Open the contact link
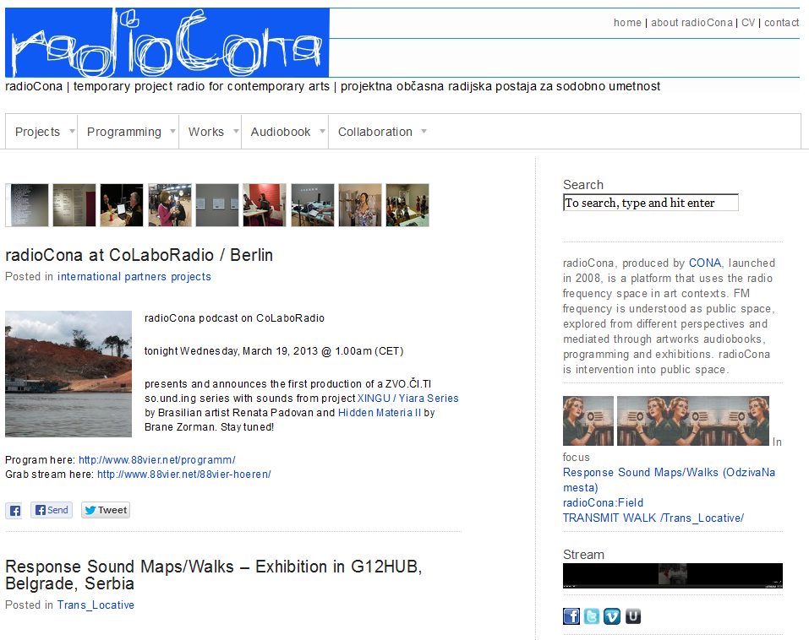Image resolution: width=809 pixels, height=640 pixels. (782, 23)
